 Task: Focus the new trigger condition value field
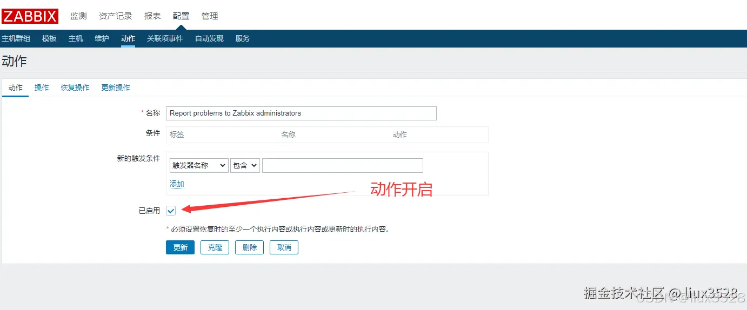click(343, 165)
